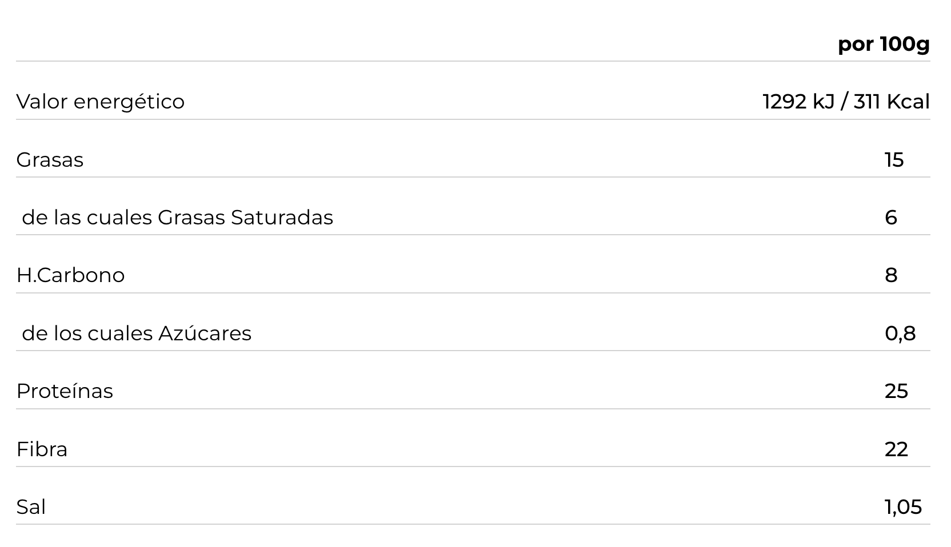
Task: Select 'de las cuales Grasas Saturadas' label
Action: point(177,218)
